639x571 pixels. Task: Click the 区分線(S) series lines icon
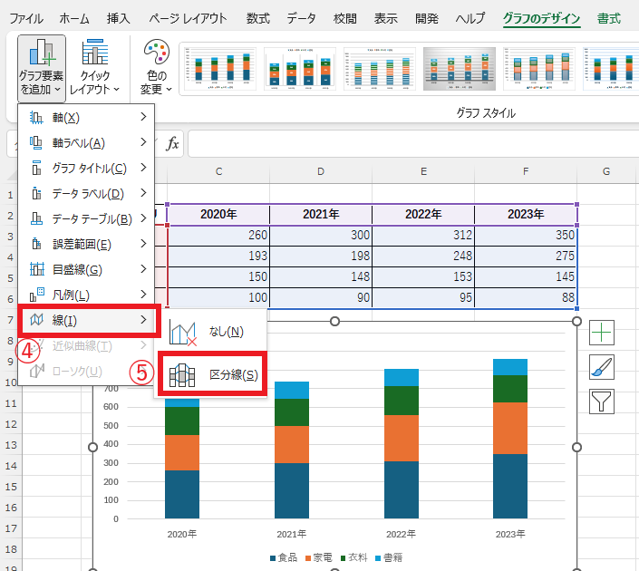pyautogui.click(x=182, y=375)
